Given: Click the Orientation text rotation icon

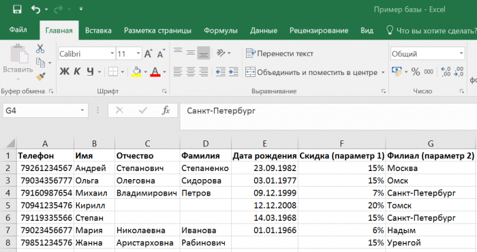Looking at the screenshot, I should pos(221,53).
